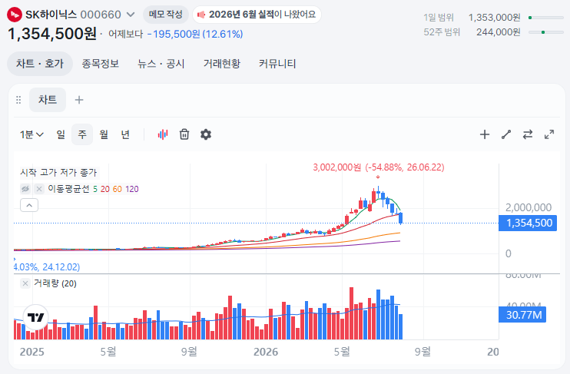Click the 244,000원 52-week range value
This screenshot has width=570, height=374.
click(x=499, y=32)
